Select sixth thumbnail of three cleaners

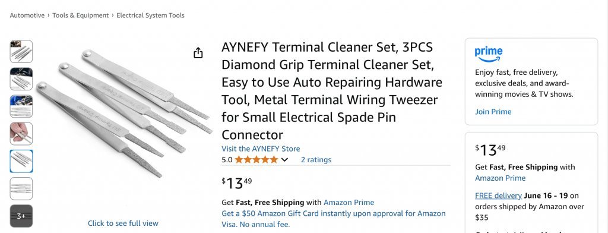click(21, 189)
